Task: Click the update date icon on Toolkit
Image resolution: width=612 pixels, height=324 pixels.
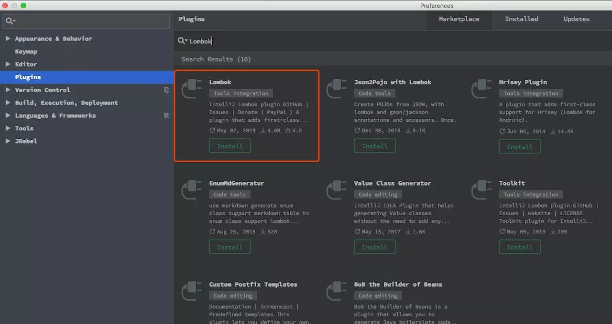Action: (x=502, y=231)
